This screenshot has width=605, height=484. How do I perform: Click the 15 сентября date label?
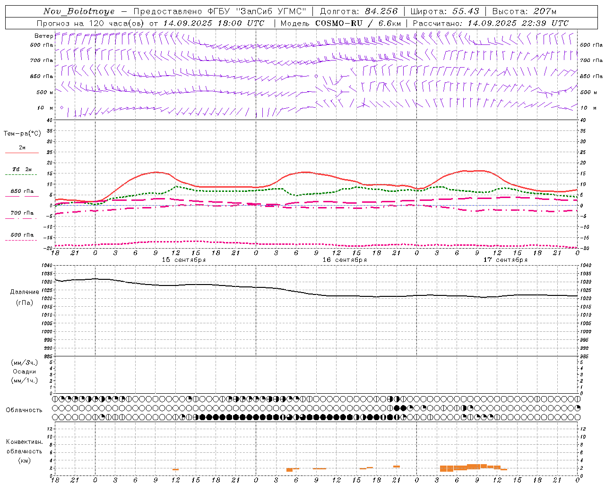(183, 260)
